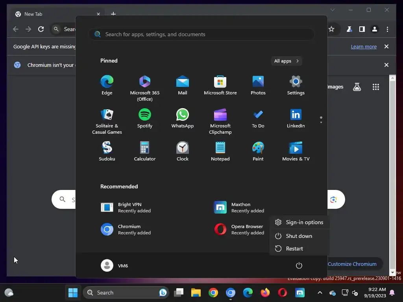Open Notepad from pinned apps

[x=220, y=151]
